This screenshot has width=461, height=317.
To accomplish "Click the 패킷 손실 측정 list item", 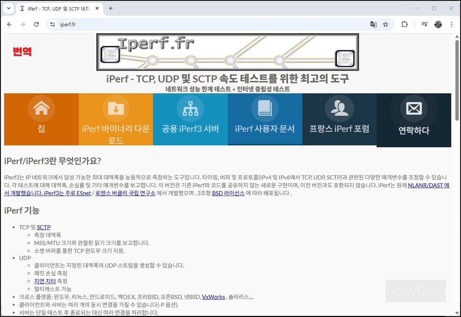I will tap(51, 273).
